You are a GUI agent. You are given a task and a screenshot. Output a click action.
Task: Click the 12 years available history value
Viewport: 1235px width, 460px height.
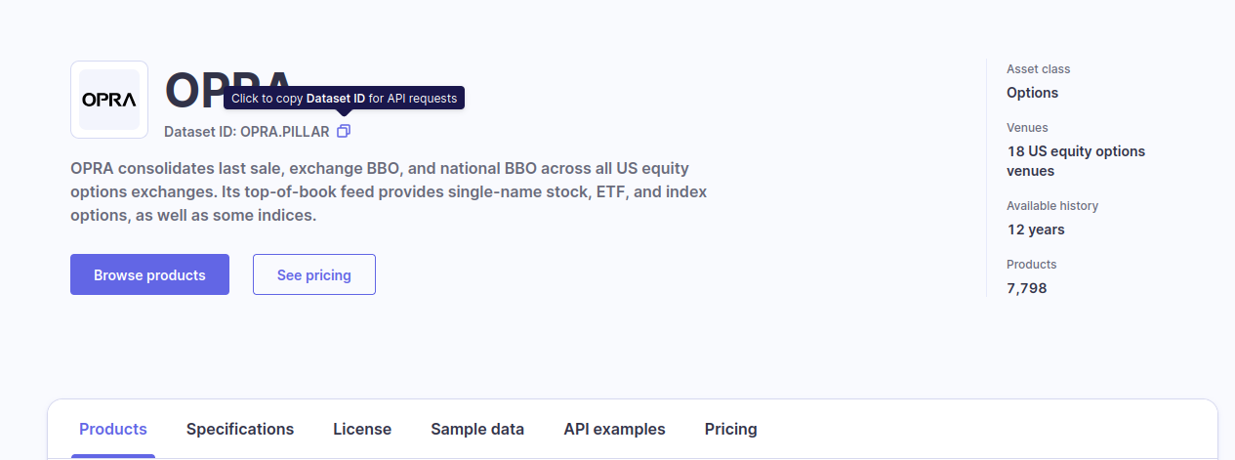pos(1036,230)
